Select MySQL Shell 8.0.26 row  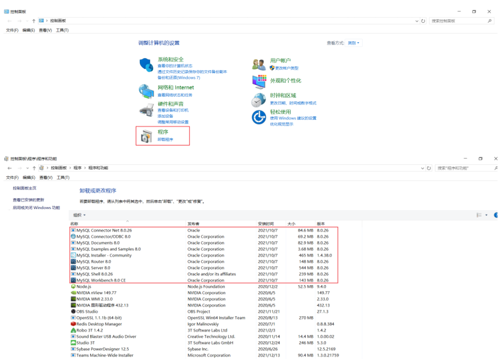(204, 274)
